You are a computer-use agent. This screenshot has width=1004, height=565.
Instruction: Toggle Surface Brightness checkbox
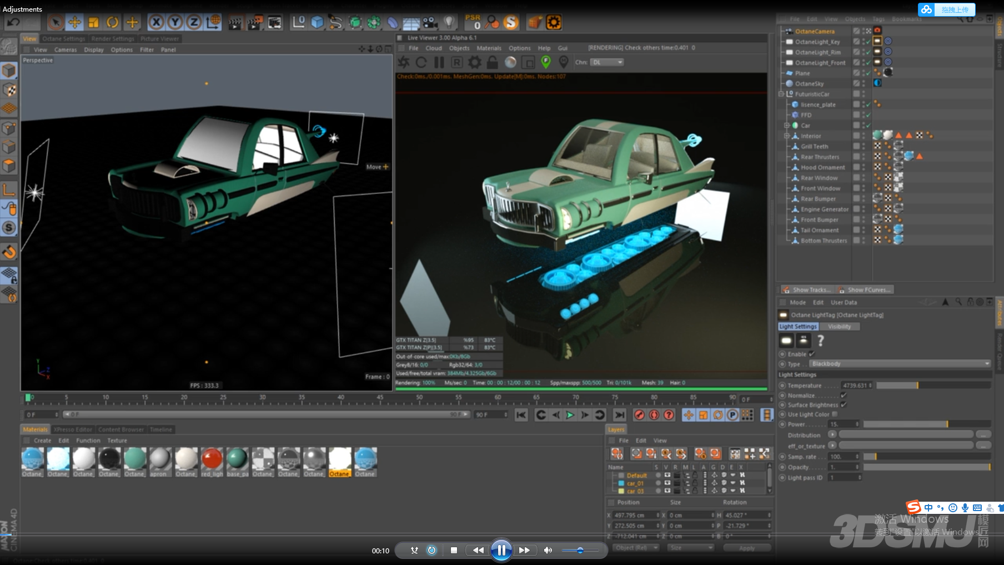844,405
